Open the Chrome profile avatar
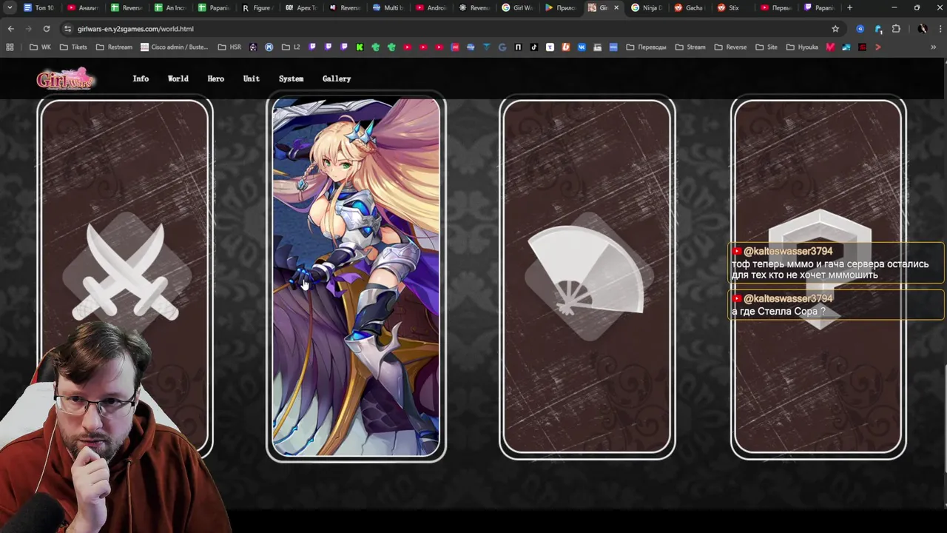Image resolution: width=947 pixels, height=533 pixels. click(922, 29)
